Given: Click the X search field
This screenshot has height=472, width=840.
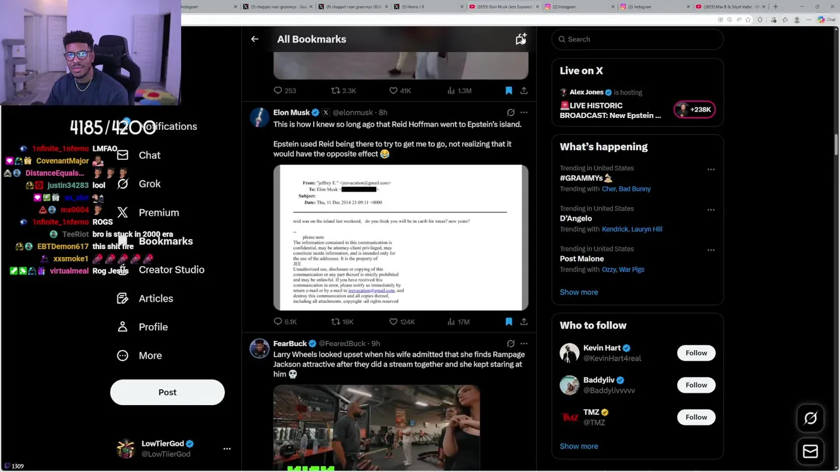Looking at the screenshot, I should [x=637, y=39].
